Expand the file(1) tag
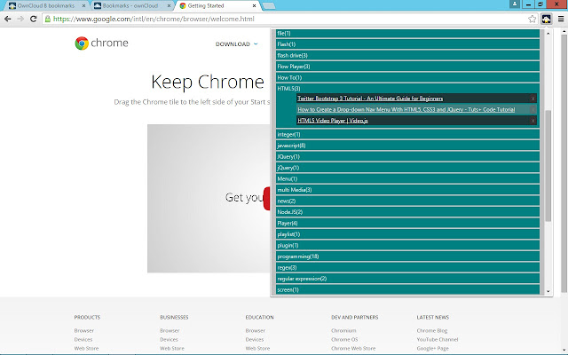 tap(407, 34)
